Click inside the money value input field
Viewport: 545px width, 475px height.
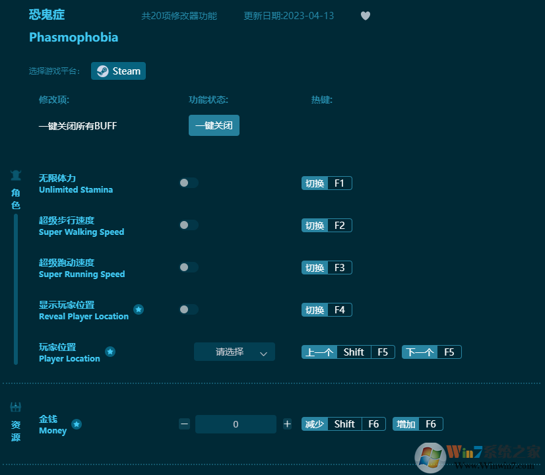pyautogui.click(x=236, y=424)
